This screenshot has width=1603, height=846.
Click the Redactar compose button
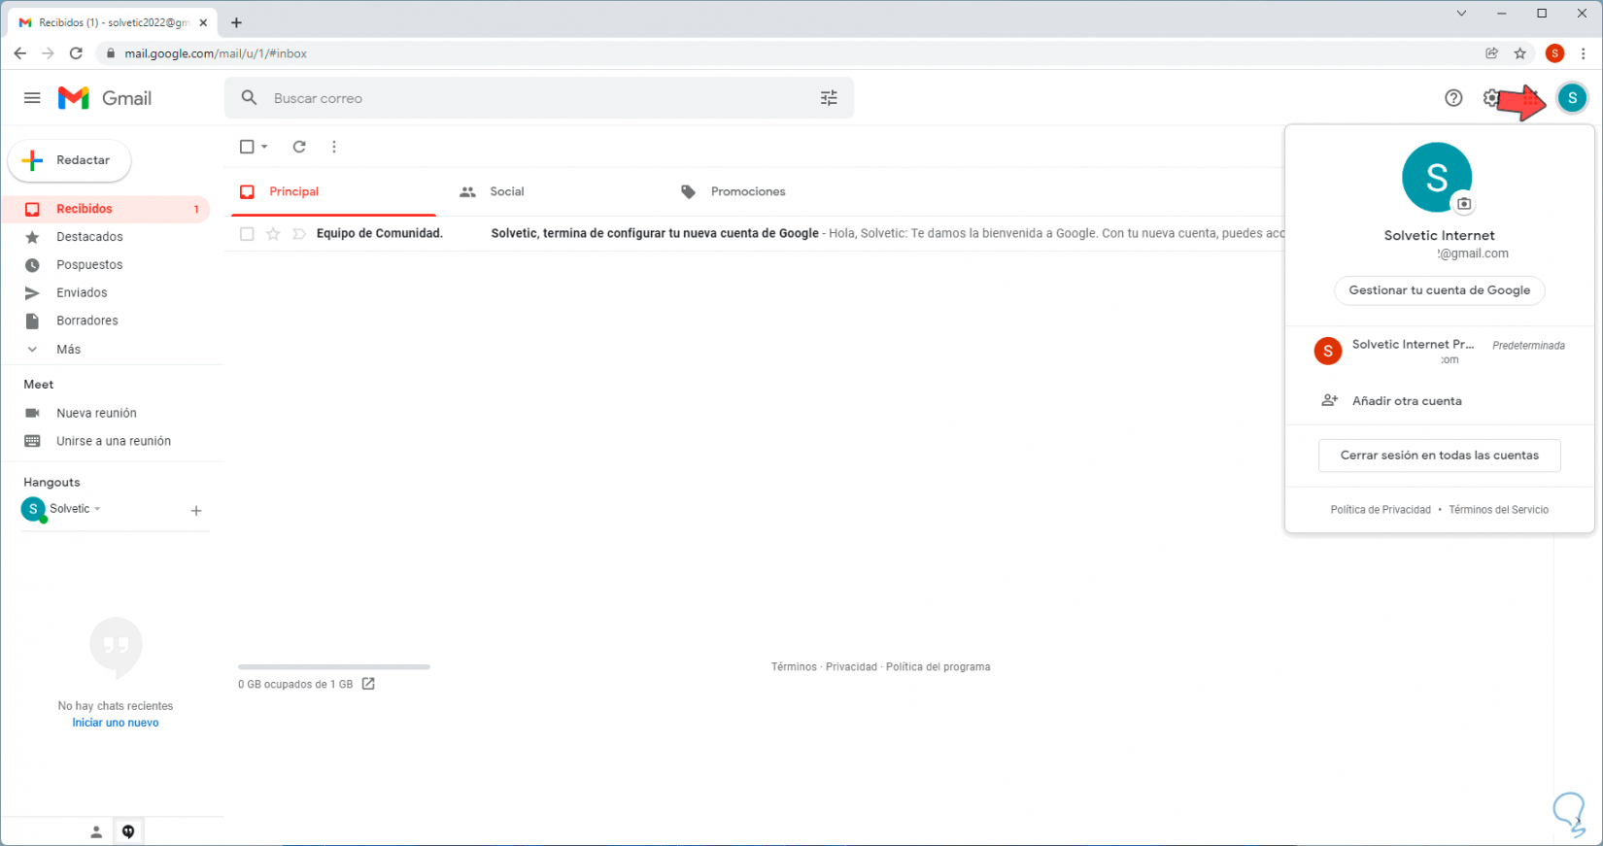pyautogui.click(x=69, y=161)
